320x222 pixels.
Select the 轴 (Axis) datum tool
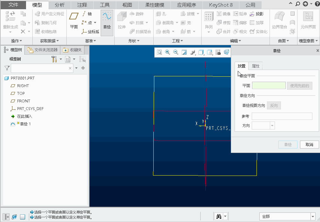coord(87,14)
